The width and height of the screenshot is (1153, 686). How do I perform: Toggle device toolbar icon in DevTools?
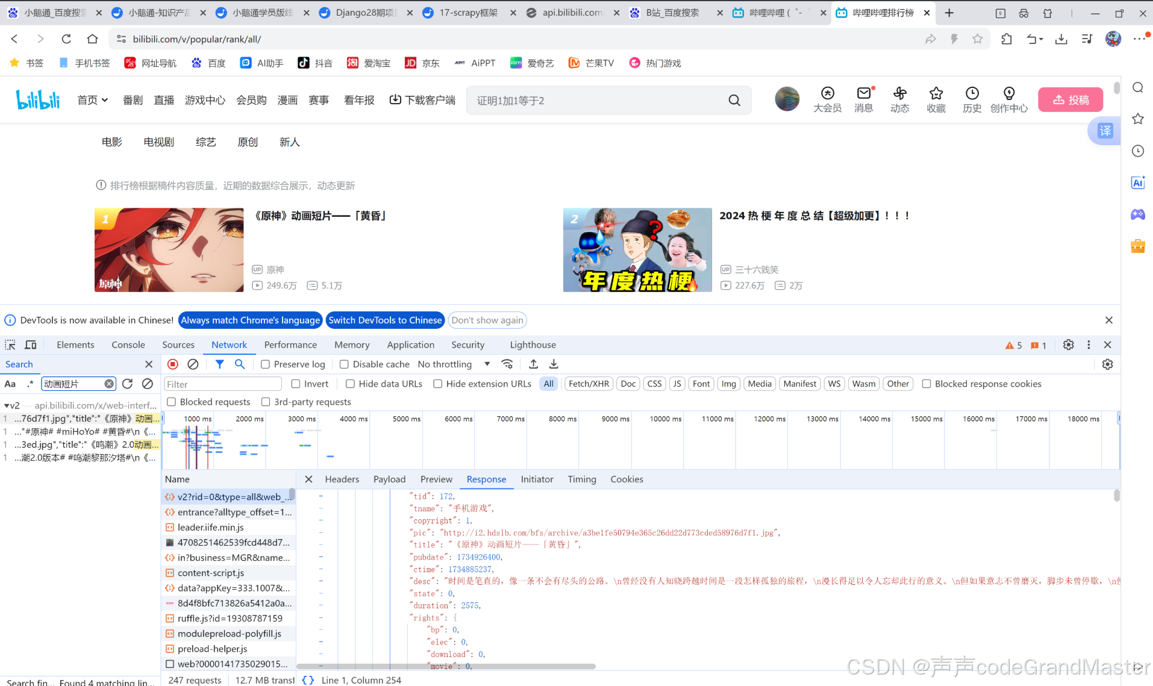pyautogui.click(x=31, y=345)
